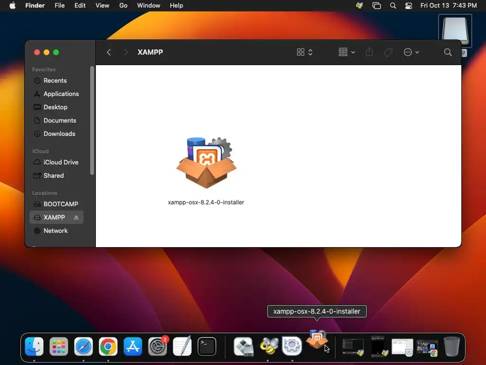Viewport: 486px width, 365px height.
Task: Open the Apple menu
Action: click(12, 6)
